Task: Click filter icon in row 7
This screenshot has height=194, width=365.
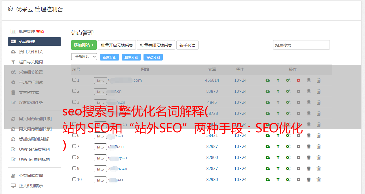Action: pos(278,146)
